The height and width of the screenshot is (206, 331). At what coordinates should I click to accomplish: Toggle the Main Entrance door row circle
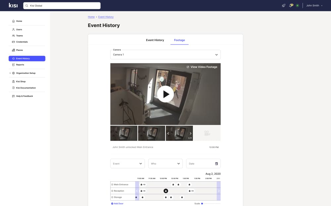(x=112, y=185)
